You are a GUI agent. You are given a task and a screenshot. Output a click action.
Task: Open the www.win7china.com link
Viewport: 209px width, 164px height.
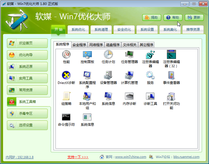click(131, 157)
